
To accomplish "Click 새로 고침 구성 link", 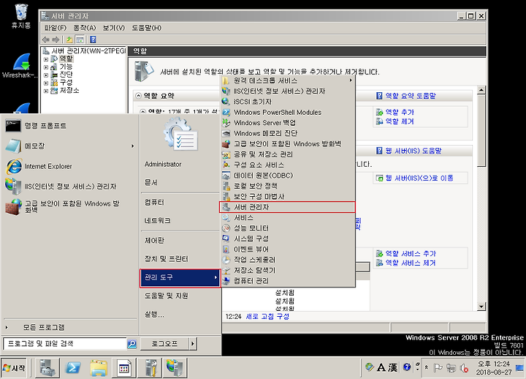I will pos(267,316).
